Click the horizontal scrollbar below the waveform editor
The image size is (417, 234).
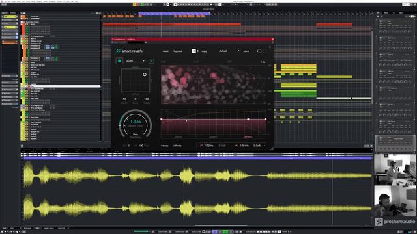coord(221,226)
